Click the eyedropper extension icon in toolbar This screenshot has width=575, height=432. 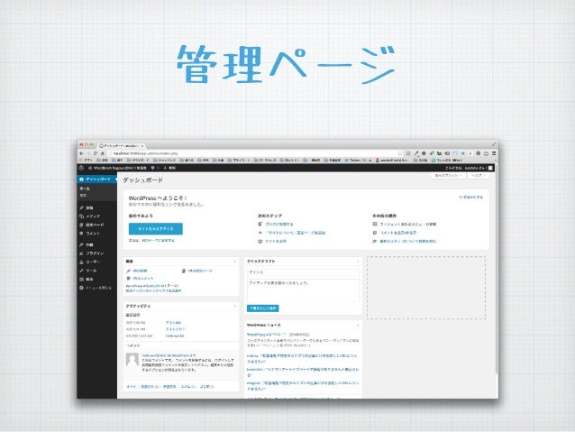pyautogui.click(x=416, y=153)
